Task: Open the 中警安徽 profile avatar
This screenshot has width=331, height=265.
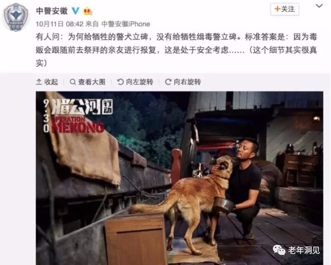Action: point(16,17)
